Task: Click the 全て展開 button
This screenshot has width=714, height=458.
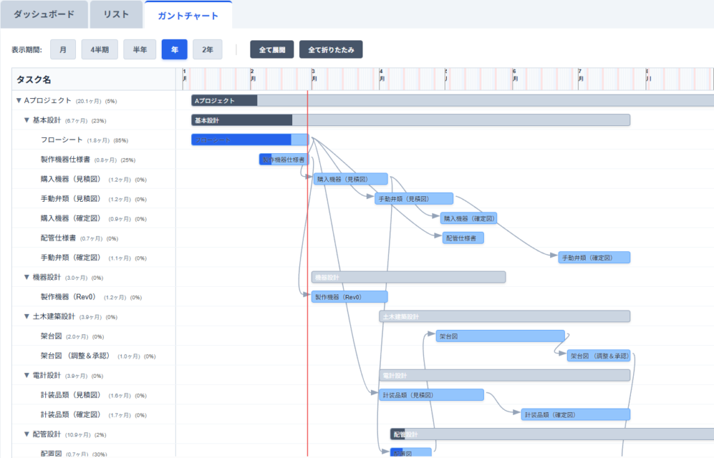Action: click(272, 50)
